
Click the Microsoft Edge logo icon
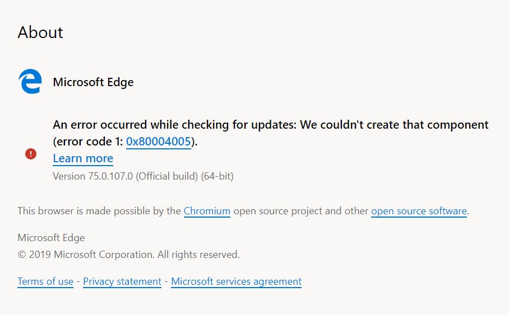(30, 82)
